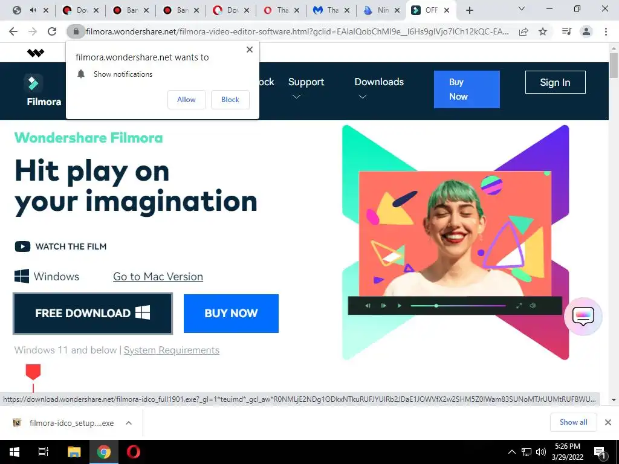Close the notification permission popup
The height and width of the screenshot is (464, 619).
[250, 50]
